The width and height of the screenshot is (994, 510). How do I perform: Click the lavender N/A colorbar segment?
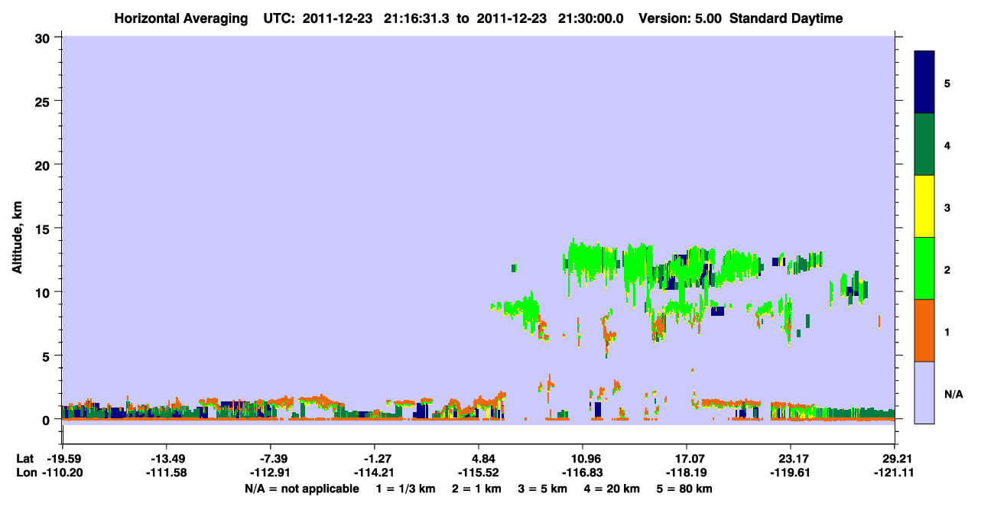click(x=924, y=392)
